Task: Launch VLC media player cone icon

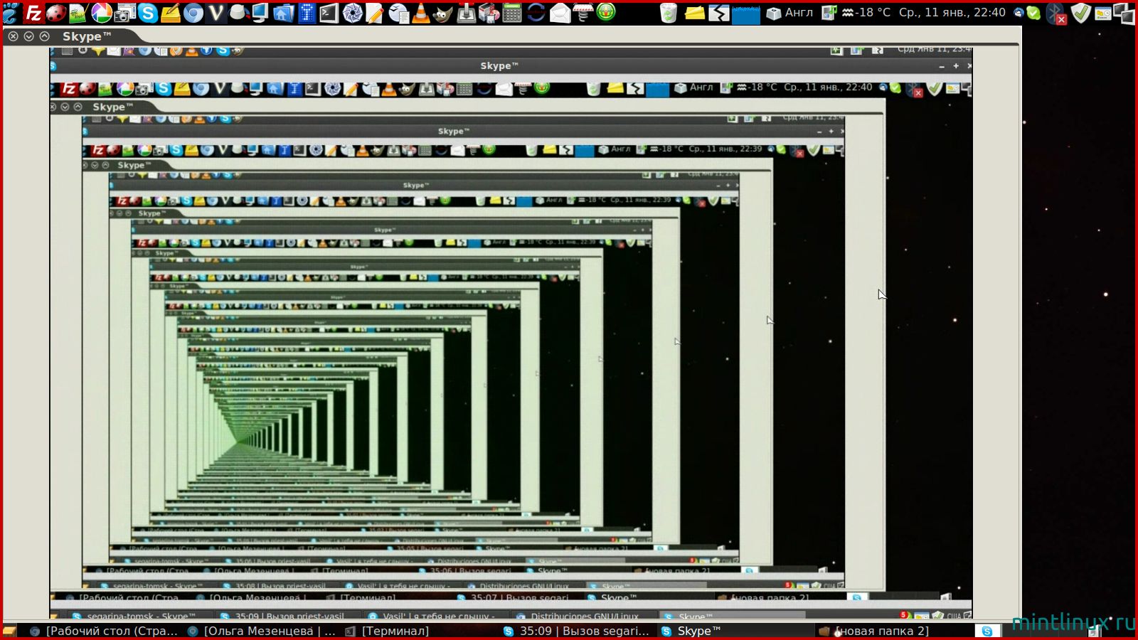Action: (x=421, y=13)
